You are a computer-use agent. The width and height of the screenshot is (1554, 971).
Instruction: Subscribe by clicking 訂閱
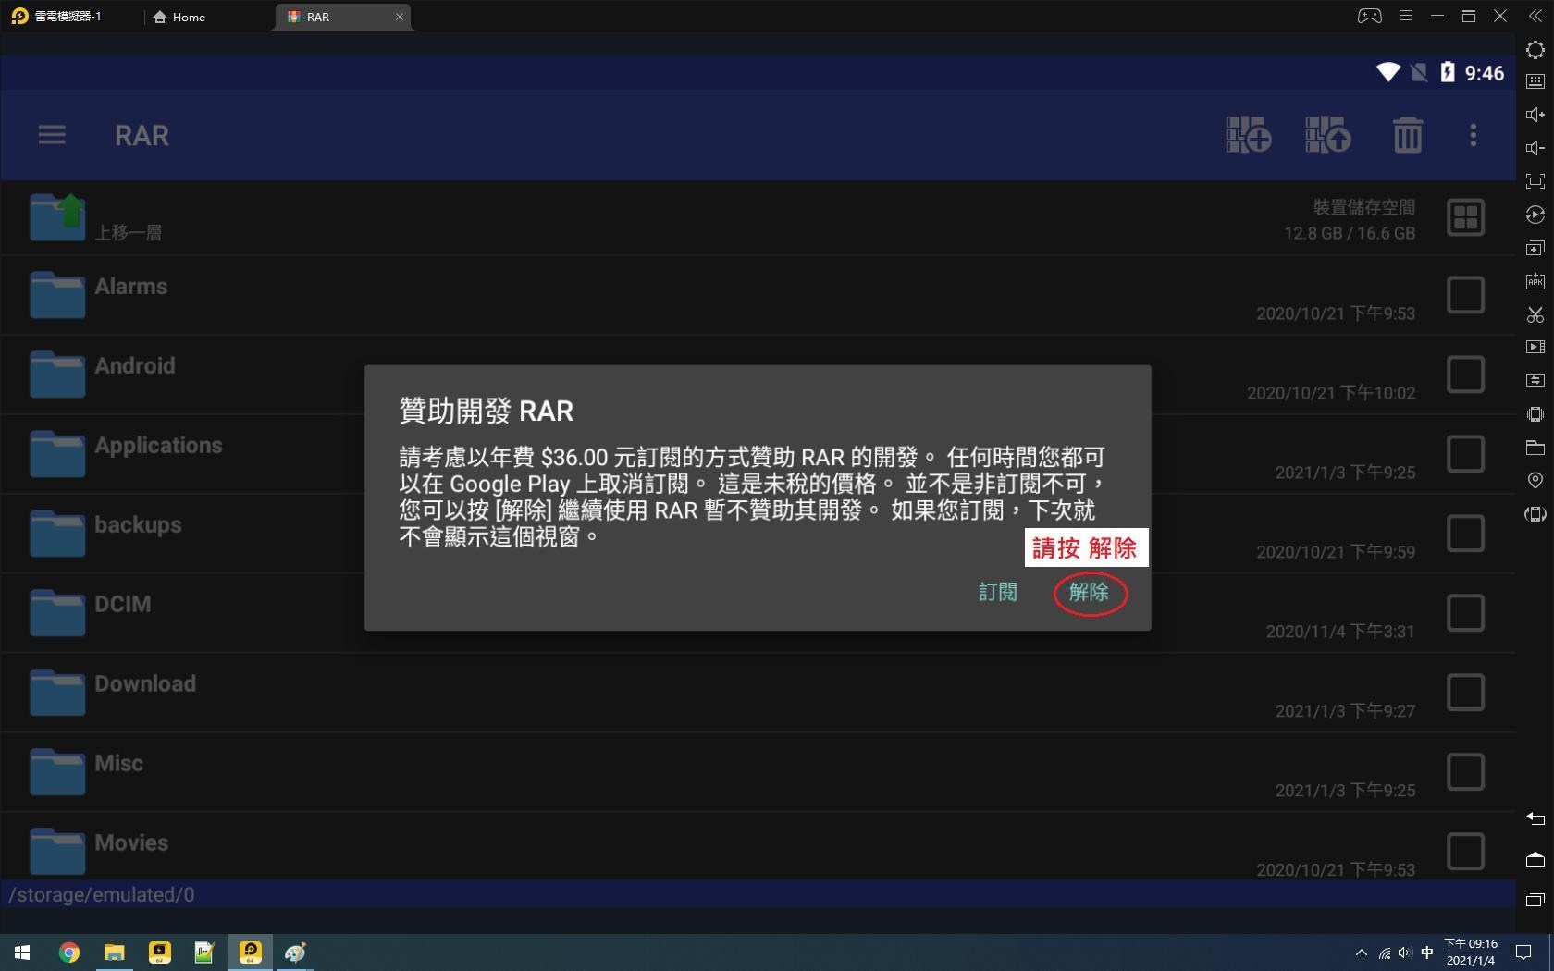(x=998, y=592)
